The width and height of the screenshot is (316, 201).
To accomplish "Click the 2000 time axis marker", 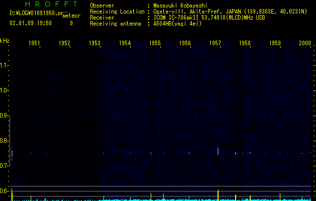I will click(305, 43).
